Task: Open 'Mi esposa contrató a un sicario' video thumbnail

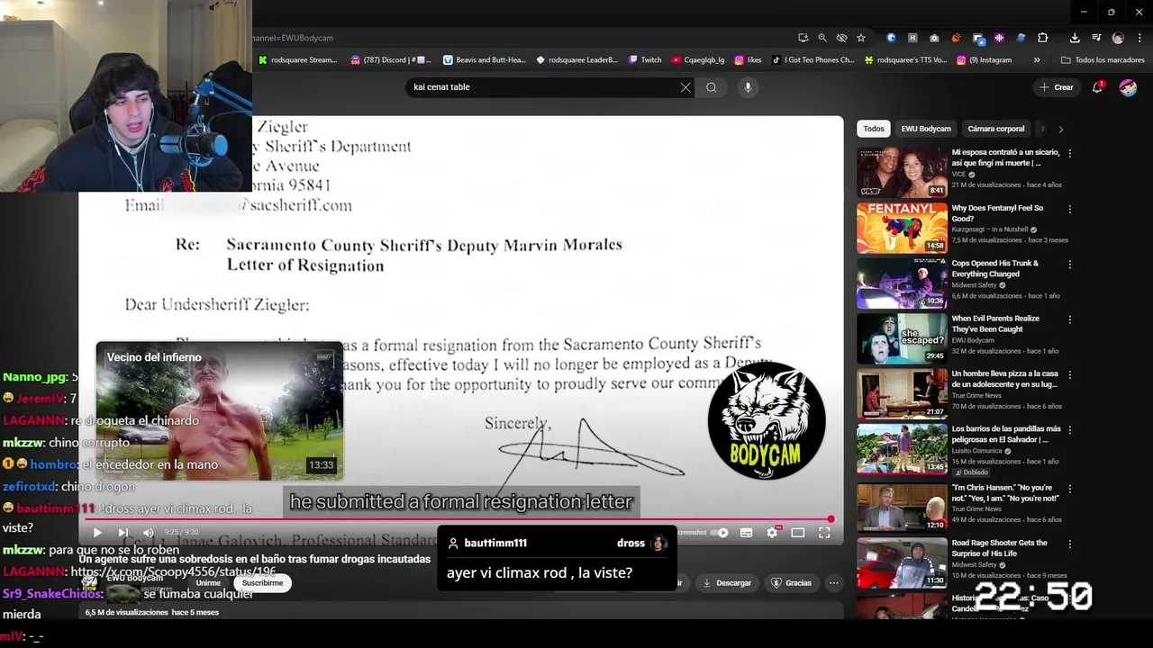Action: click(902, 171)
